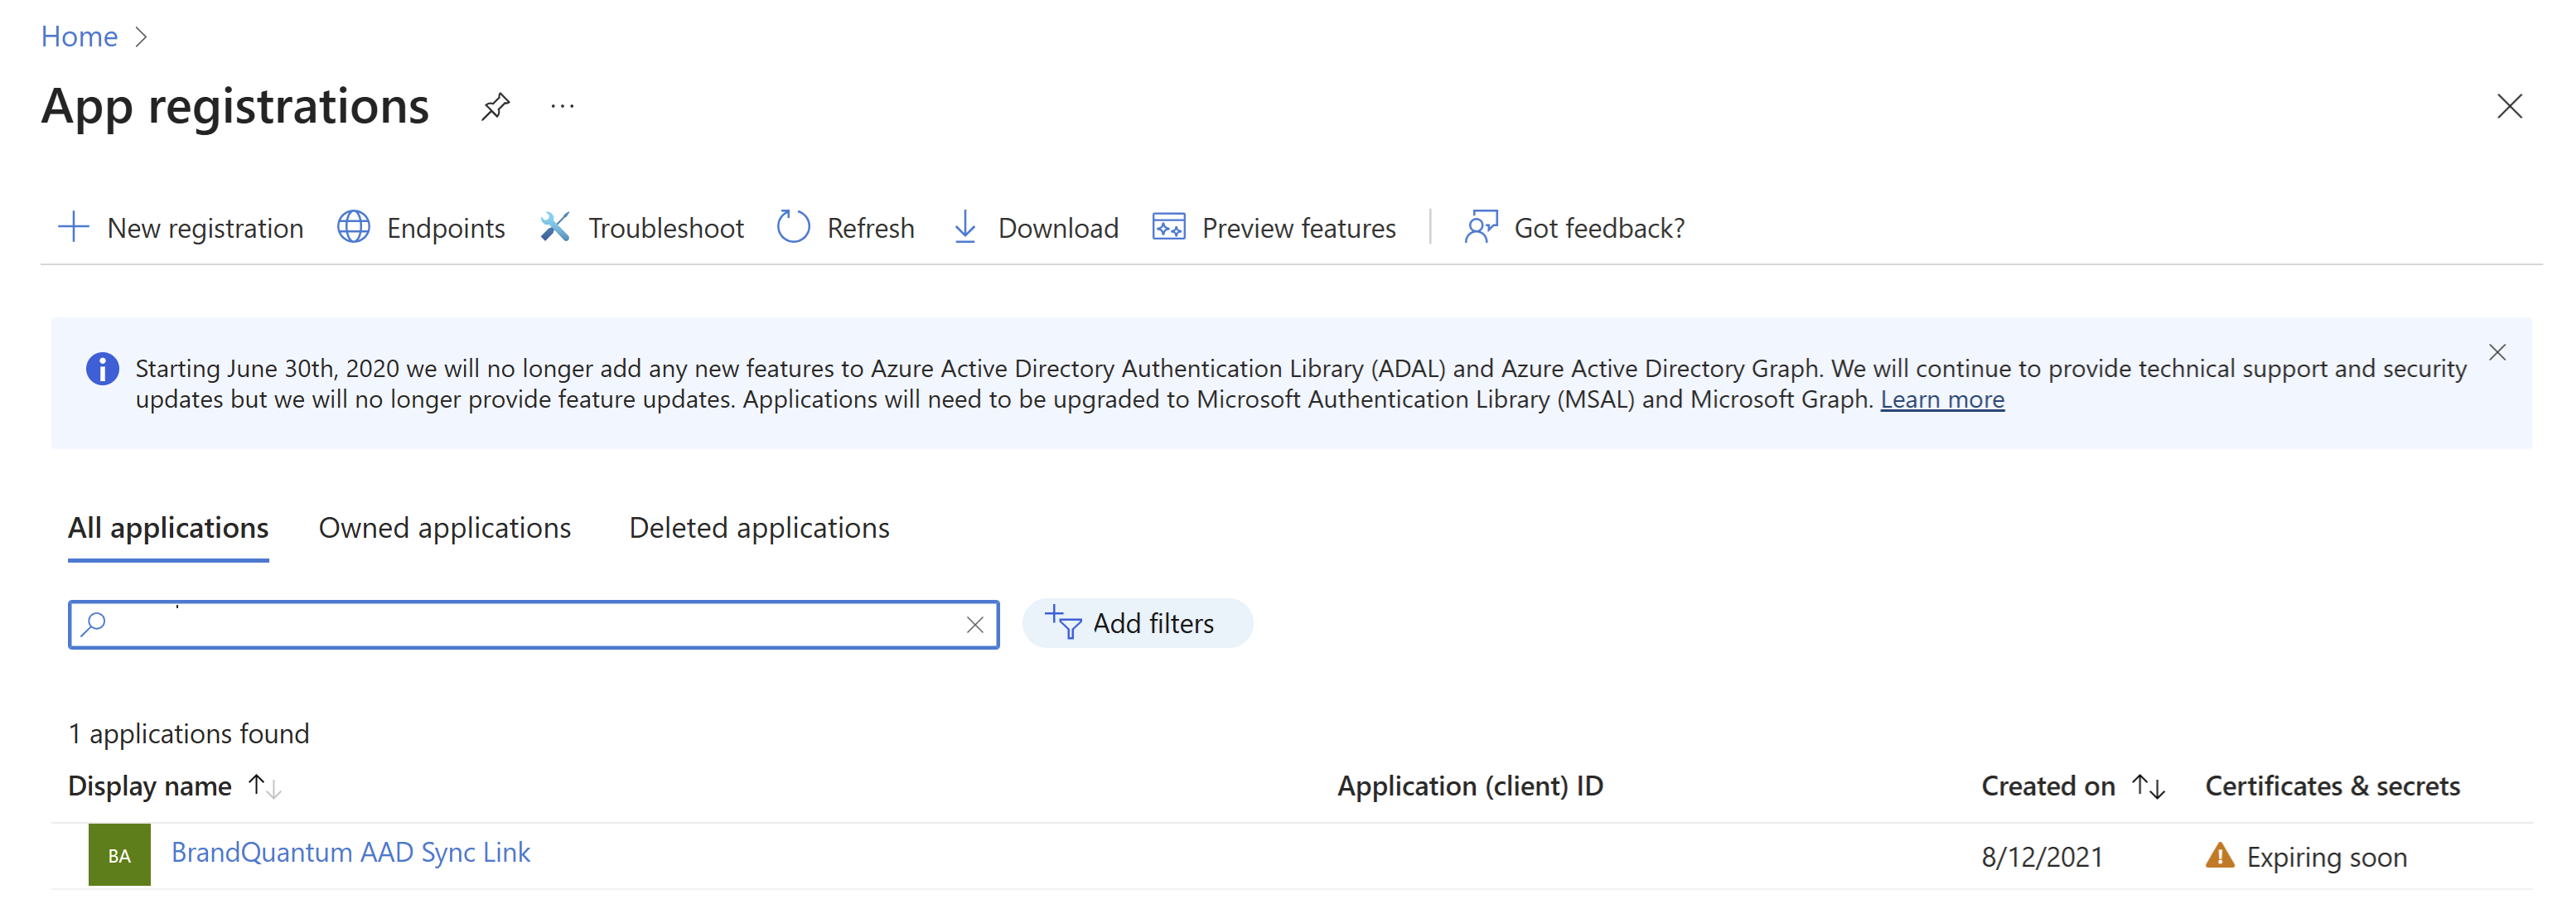Click the info icon in the banner
The height and width of the screenshot is (909, 2576).
click(x=102, y=369)
